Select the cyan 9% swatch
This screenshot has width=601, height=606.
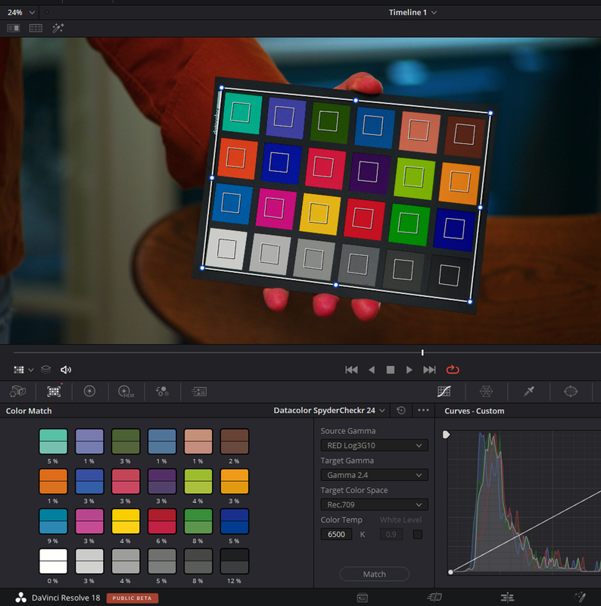coord(53,521)
